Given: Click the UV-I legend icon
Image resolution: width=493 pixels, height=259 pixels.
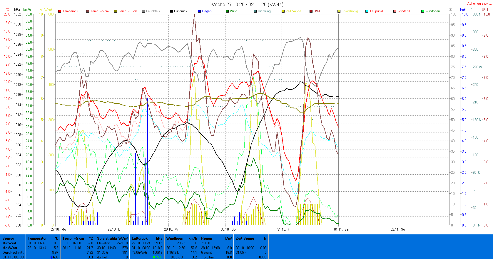Looking at the screenshot, I should tap(311, 11).
